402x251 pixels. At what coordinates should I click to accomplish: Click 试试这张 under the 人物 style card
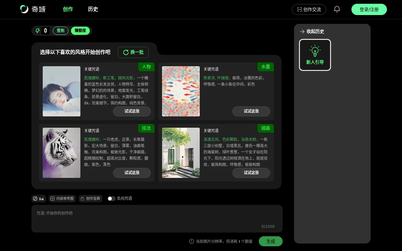tap(132, 111)
